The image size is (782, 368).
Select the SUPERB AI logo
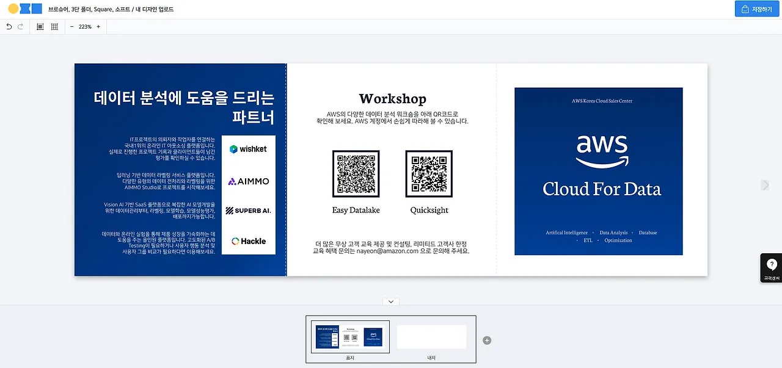(x=248, y=211)
